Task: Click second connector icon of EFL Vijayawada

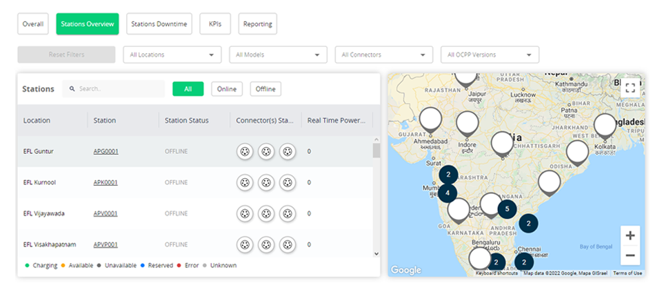Action: coord(266,213)
